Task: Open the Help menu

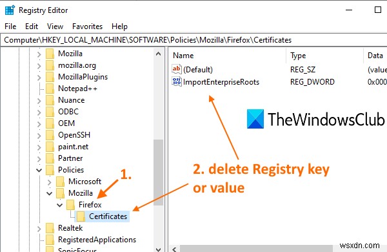Action: point(119,26)
